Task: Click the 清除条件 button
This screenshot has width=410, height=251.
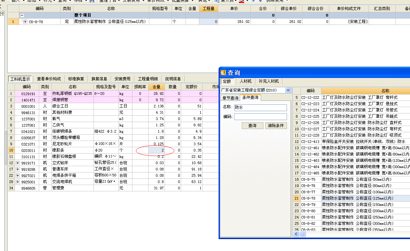Action: (x=276, y=126)
